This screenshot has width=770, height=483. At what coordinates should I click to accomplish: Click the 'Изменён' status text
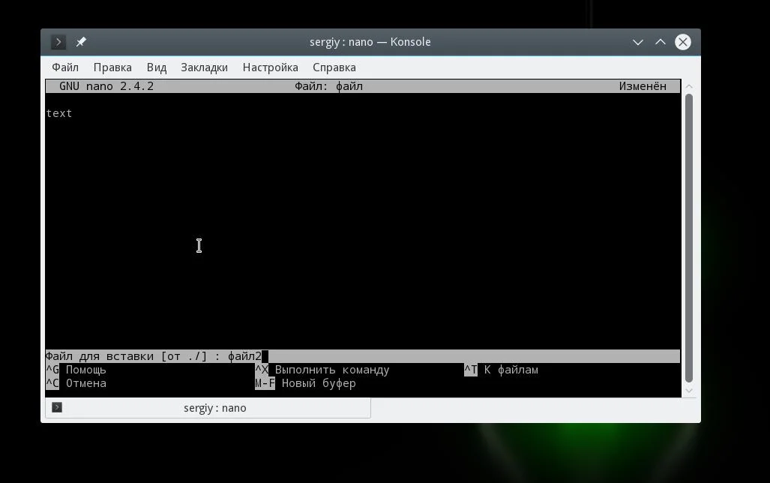point(643,86)
